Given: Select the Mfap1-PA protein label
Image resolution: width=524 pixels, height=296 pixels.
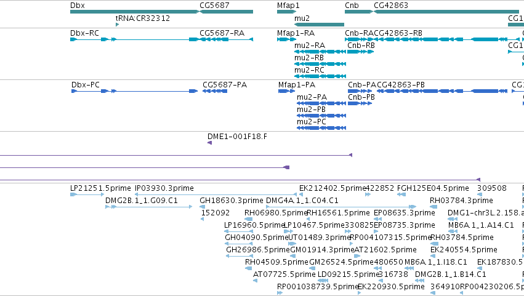Looking at the screenshot, I should (297, 85).
